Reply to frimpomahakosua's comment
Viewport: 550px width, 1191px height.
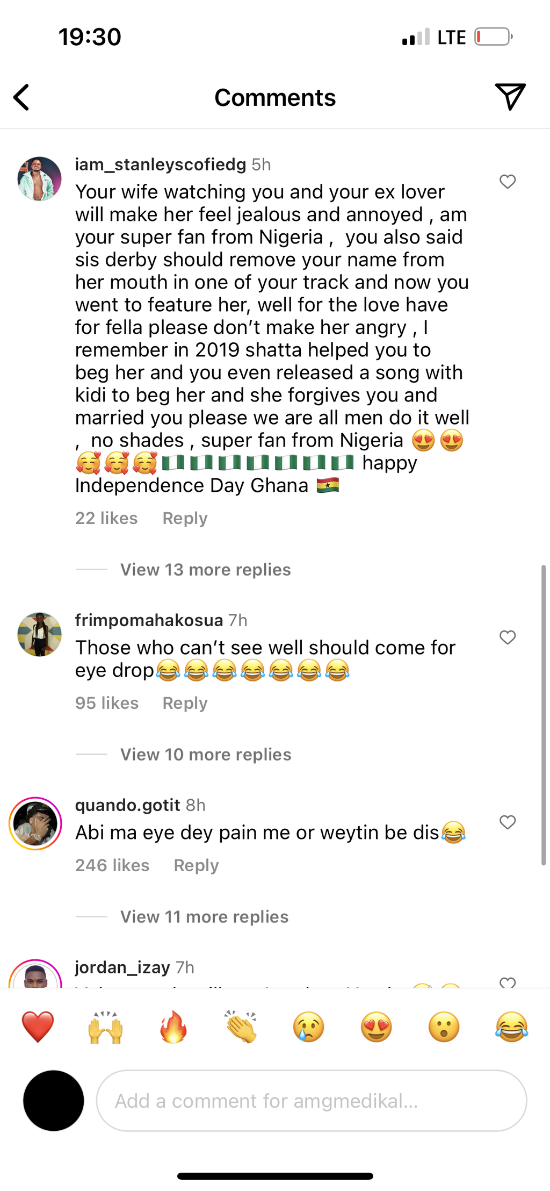[184, 702]
